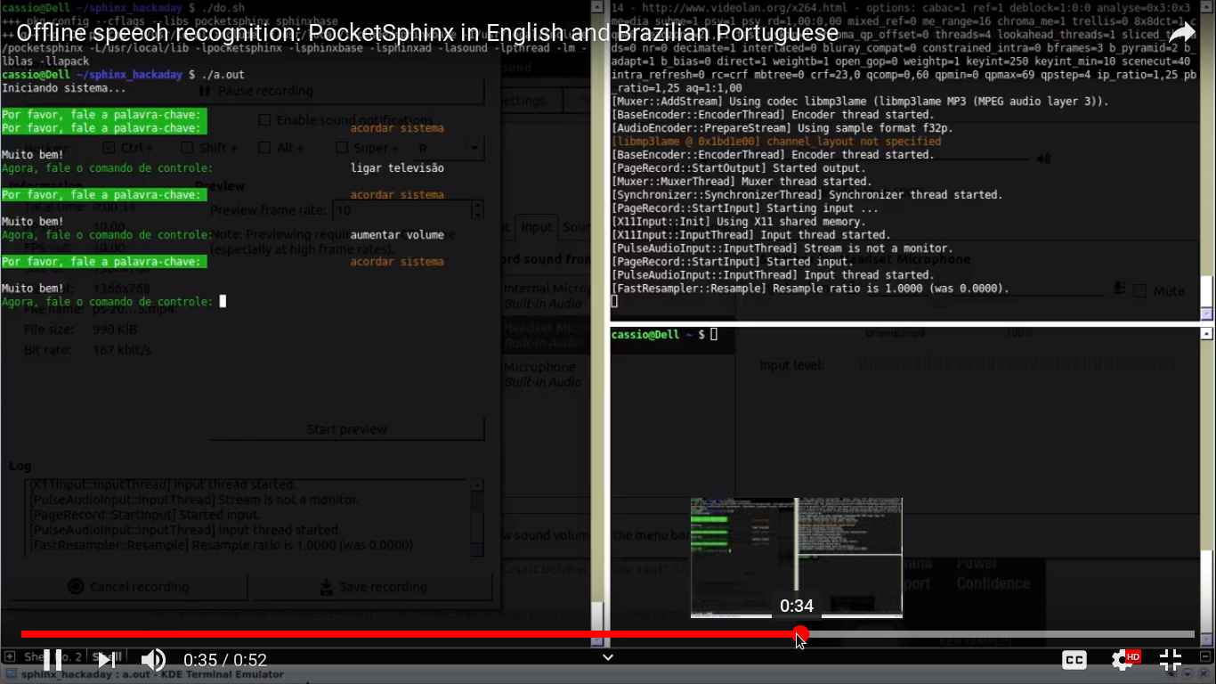The image size is (1216, 684).
Task: Open the hotkey letter R dropdown
Action: point(448,148)
